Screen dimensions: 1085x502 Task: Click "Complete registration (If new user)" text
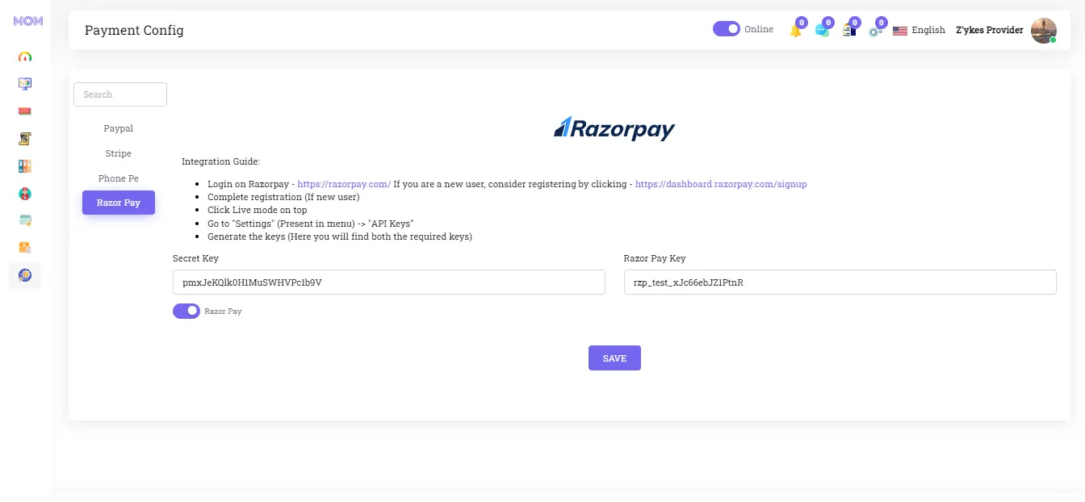click(283, 197)
